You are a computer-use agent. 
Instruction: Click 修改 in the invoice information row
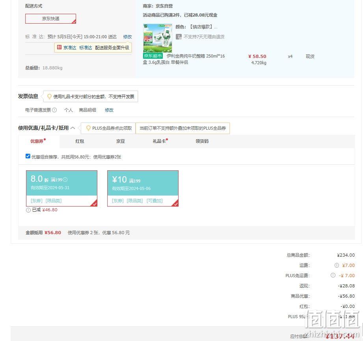(109, 110)
